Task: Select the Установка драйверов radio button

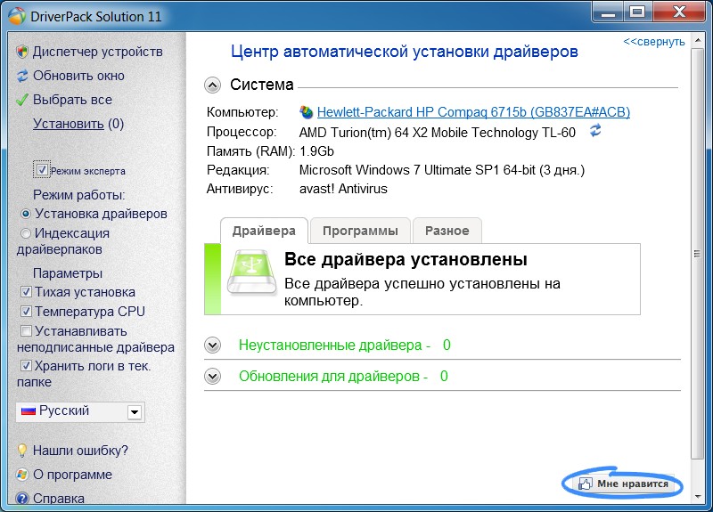Action: [x=26, y=214]
